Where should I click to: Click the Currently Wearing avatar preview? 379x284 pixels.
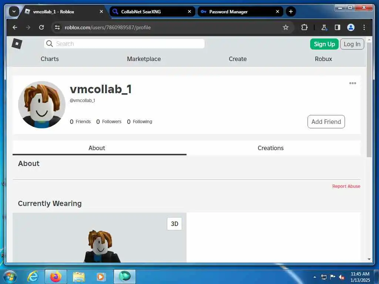coord(100,237)
